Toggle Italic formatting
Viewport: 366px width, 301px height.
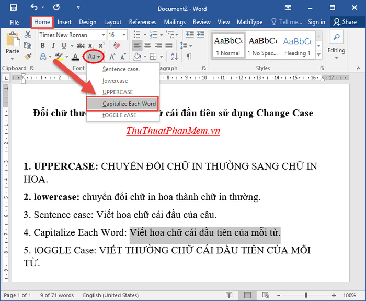(x=53, y=46)
